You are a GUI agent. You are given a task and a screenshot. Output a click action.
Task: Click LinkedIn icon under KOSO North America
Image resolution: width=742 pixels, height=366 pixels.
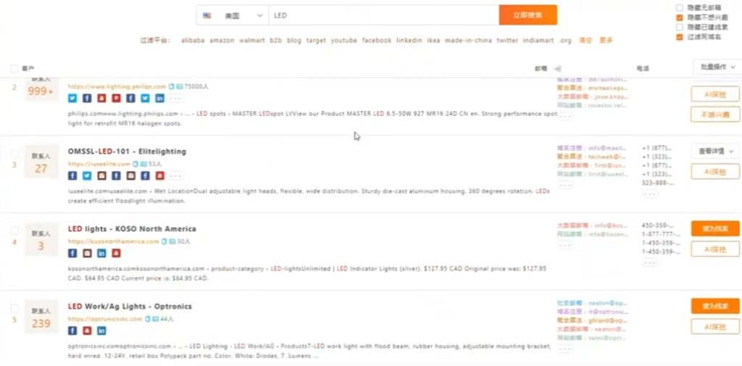101,253
